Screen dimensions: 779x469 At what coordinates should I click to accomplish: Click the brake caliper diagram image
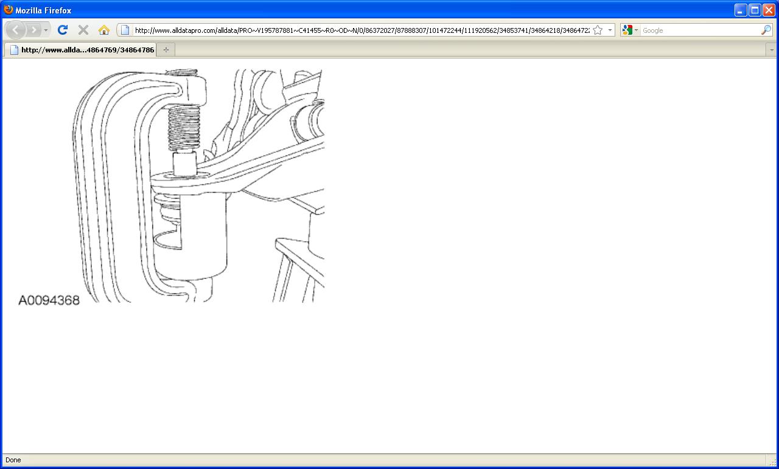pyautogui.click(x=171, y=186)
